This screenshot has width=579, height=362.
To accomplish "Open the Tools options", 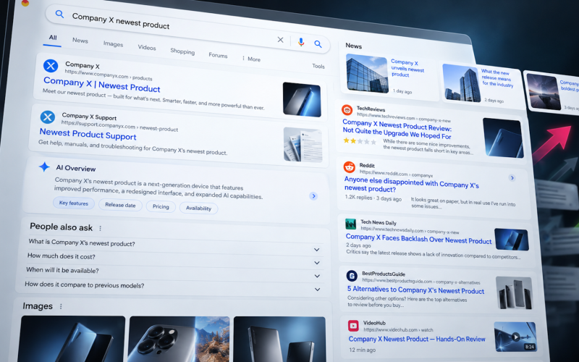I will [x=318, y=66].
